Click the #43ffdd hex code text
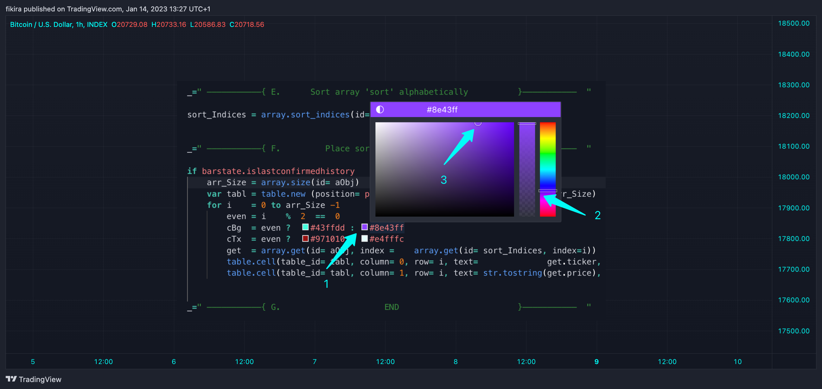Screen dimensions: 822x389 tap(328, 228)
